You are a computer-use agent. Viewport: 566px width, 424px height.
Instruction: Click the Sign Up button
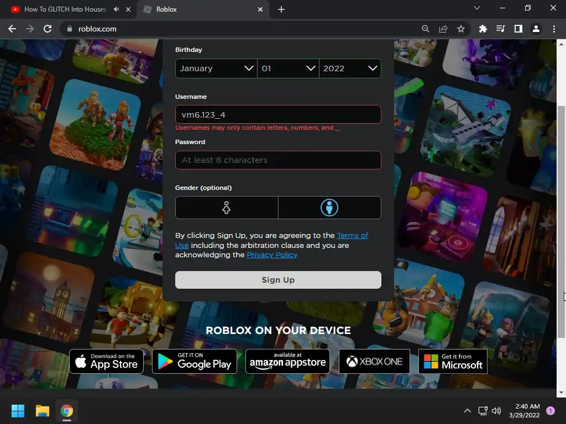pyautogui.click(x=278, y=280)
